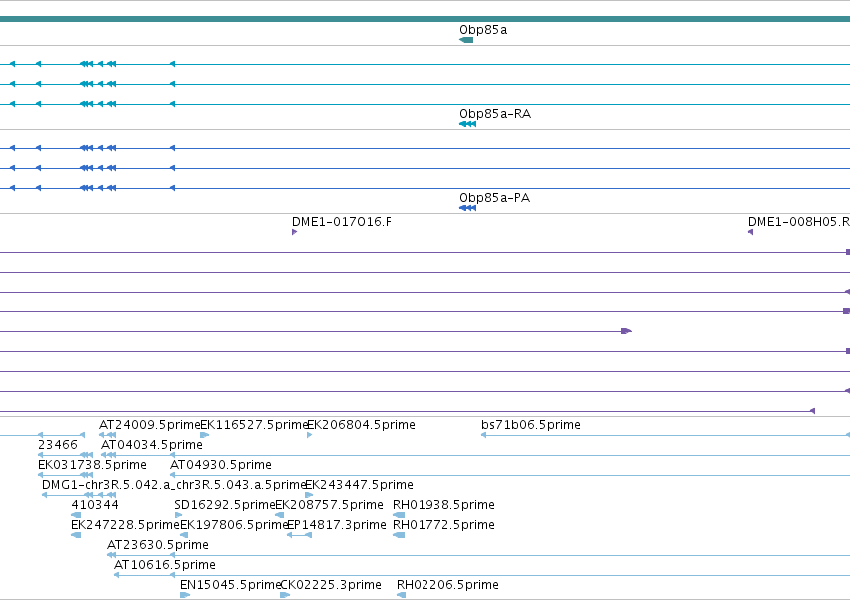Screen dimensions: 850x600
Task: Select the RH01772.5prime label
Action: coord(443,526)
